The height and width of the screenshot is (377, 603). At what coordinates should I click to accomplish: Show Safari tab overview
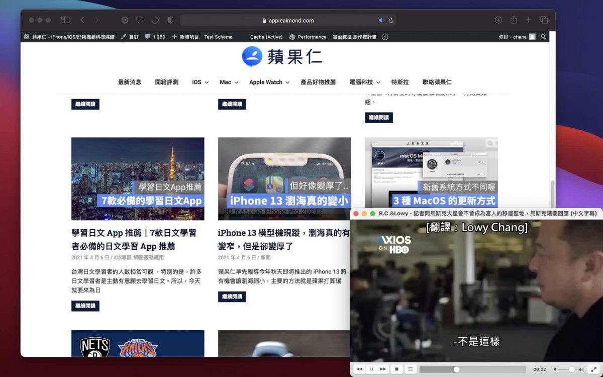click(544, 20)
